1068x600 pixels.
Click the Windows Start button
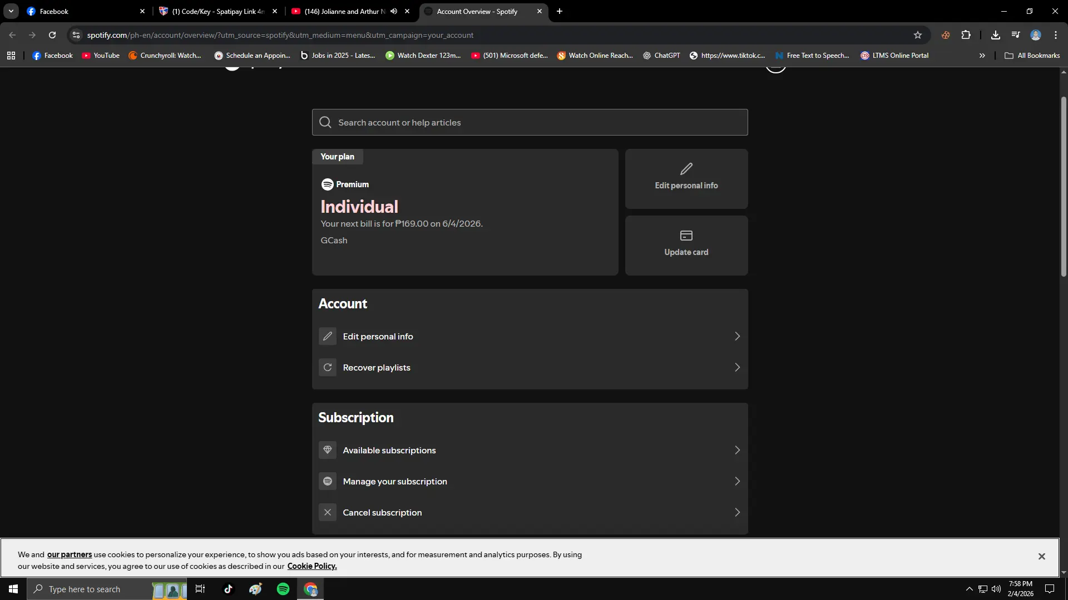[x=13, y=589]
